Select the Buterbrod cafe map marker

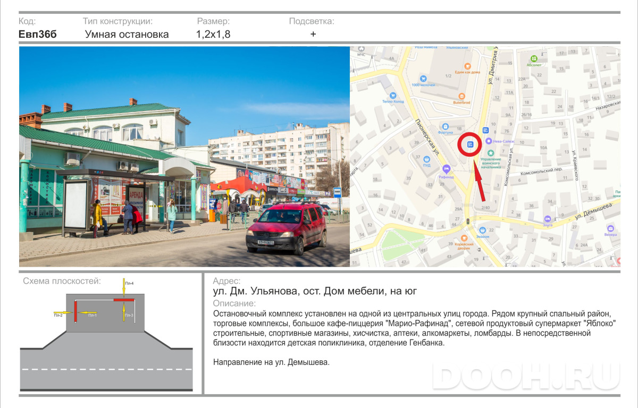[461, 96]
